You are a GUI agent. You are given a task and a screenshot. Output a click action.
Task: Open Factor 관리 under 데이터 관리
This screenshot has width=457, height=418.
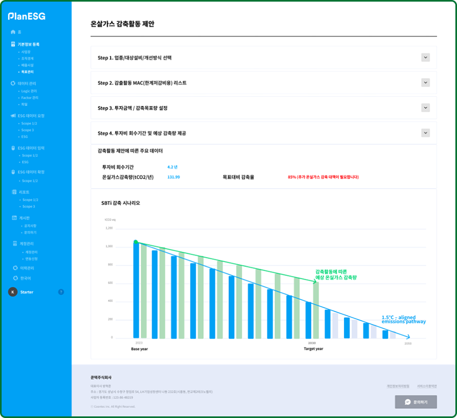click(x=30, y=98)
